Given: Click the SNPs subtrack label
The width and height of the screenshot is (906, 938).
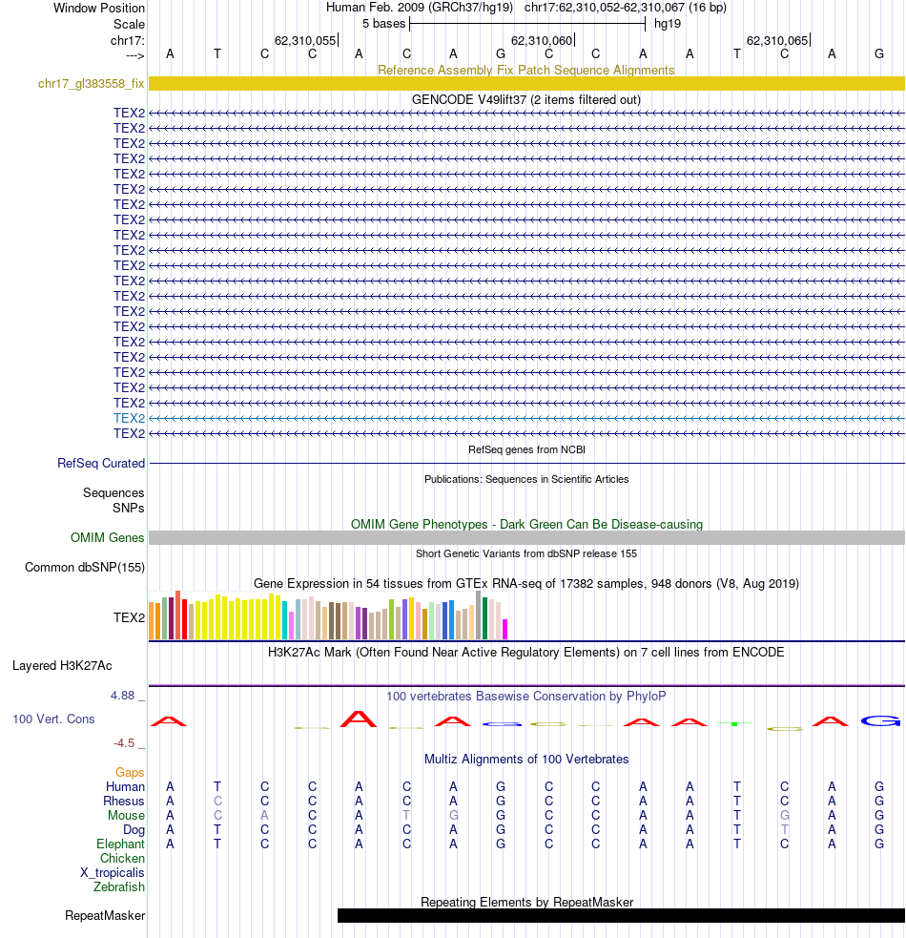Looking at the screenshot, I should (129, 508).
